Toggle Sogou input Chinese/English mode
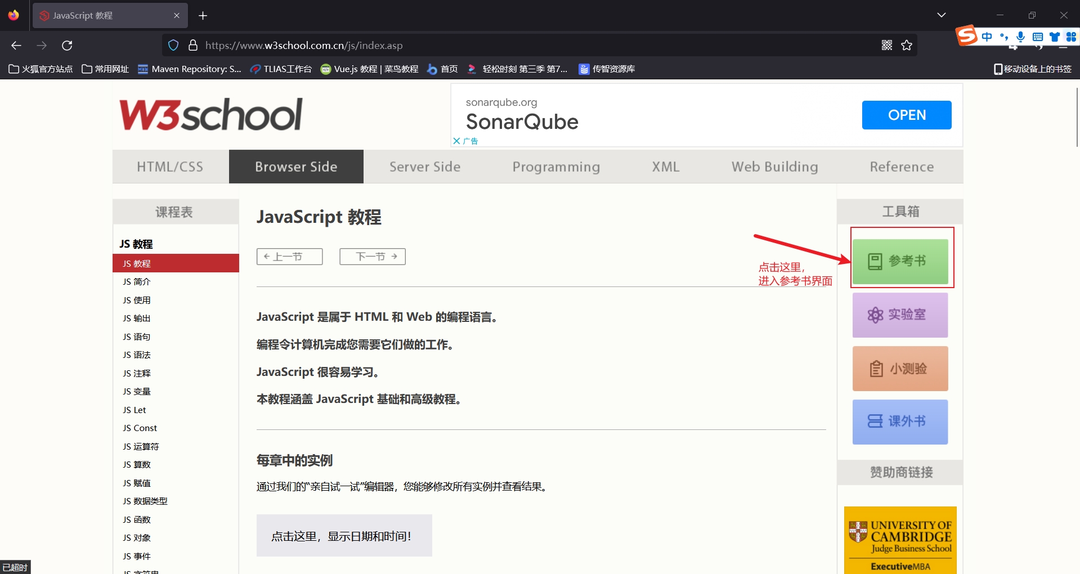The height and width of the screenshot is (574, 1080). pos(987,37)
